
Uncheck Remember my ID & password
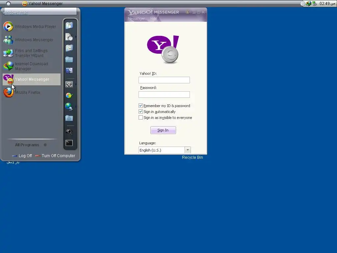pos(141,106)
